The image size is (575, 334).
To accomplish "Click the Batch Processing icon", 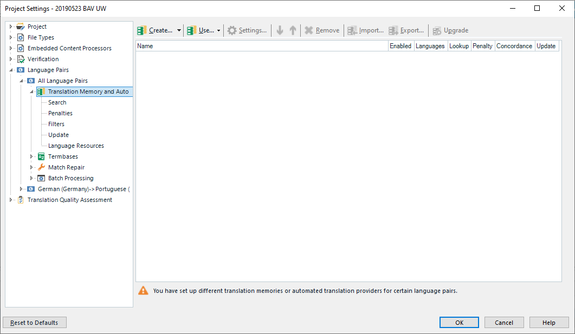I will [x=41, y=178].
